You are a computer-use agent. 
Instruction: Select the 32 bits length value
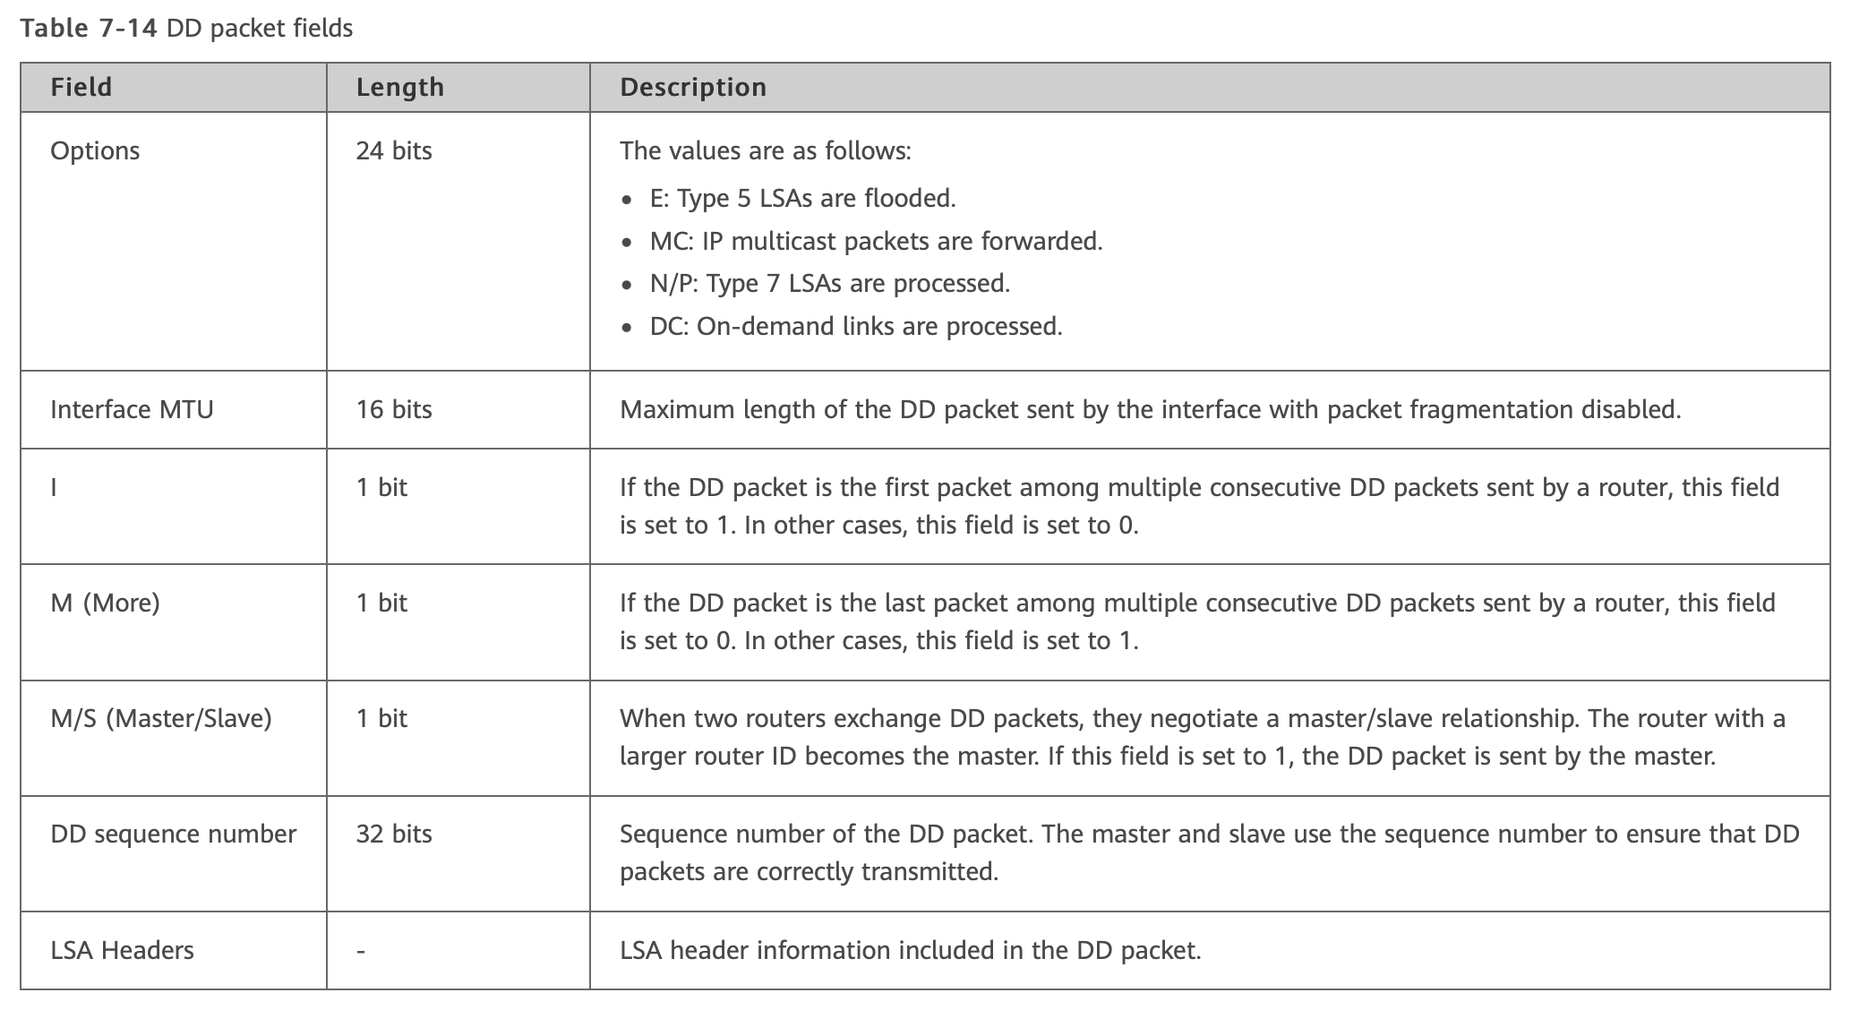point(394,834)
